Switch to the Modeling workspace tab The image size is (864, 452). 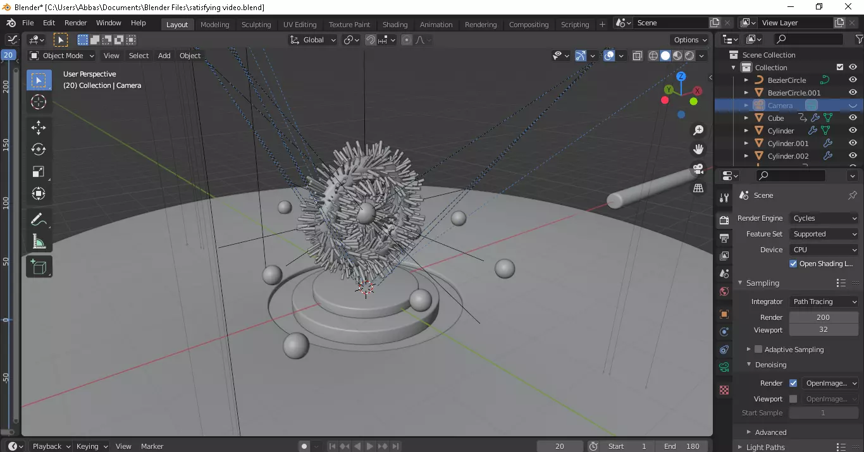215,25
